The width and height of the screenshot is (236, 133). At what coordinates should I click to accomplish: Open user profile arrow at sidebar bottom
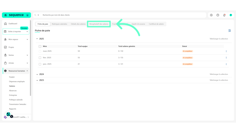coord(28,117)
